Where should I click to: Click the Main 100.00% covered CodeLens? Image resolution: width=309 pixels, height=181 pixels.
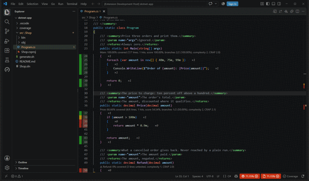160,52
